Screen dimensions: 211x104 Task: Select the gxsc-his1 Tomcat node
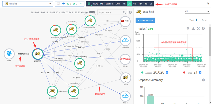point(38,54)
